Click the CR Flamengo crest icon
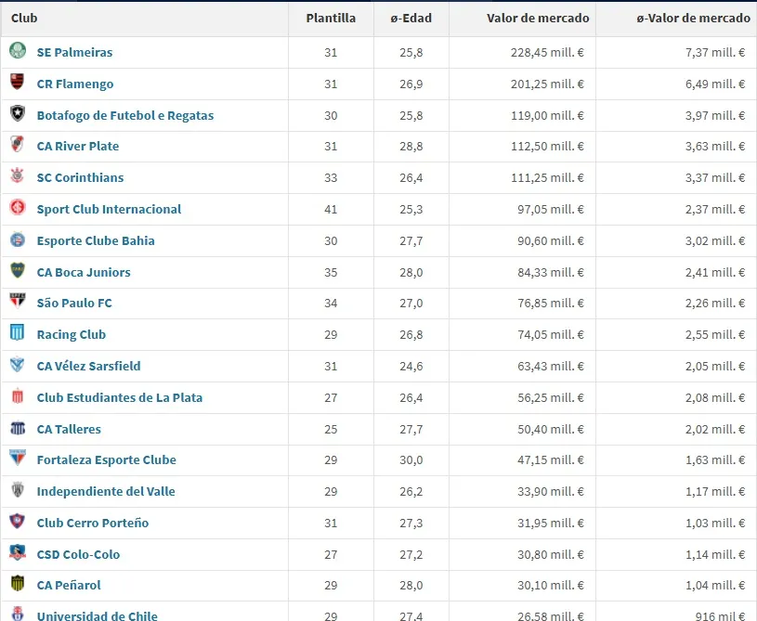 pos(18,83)
